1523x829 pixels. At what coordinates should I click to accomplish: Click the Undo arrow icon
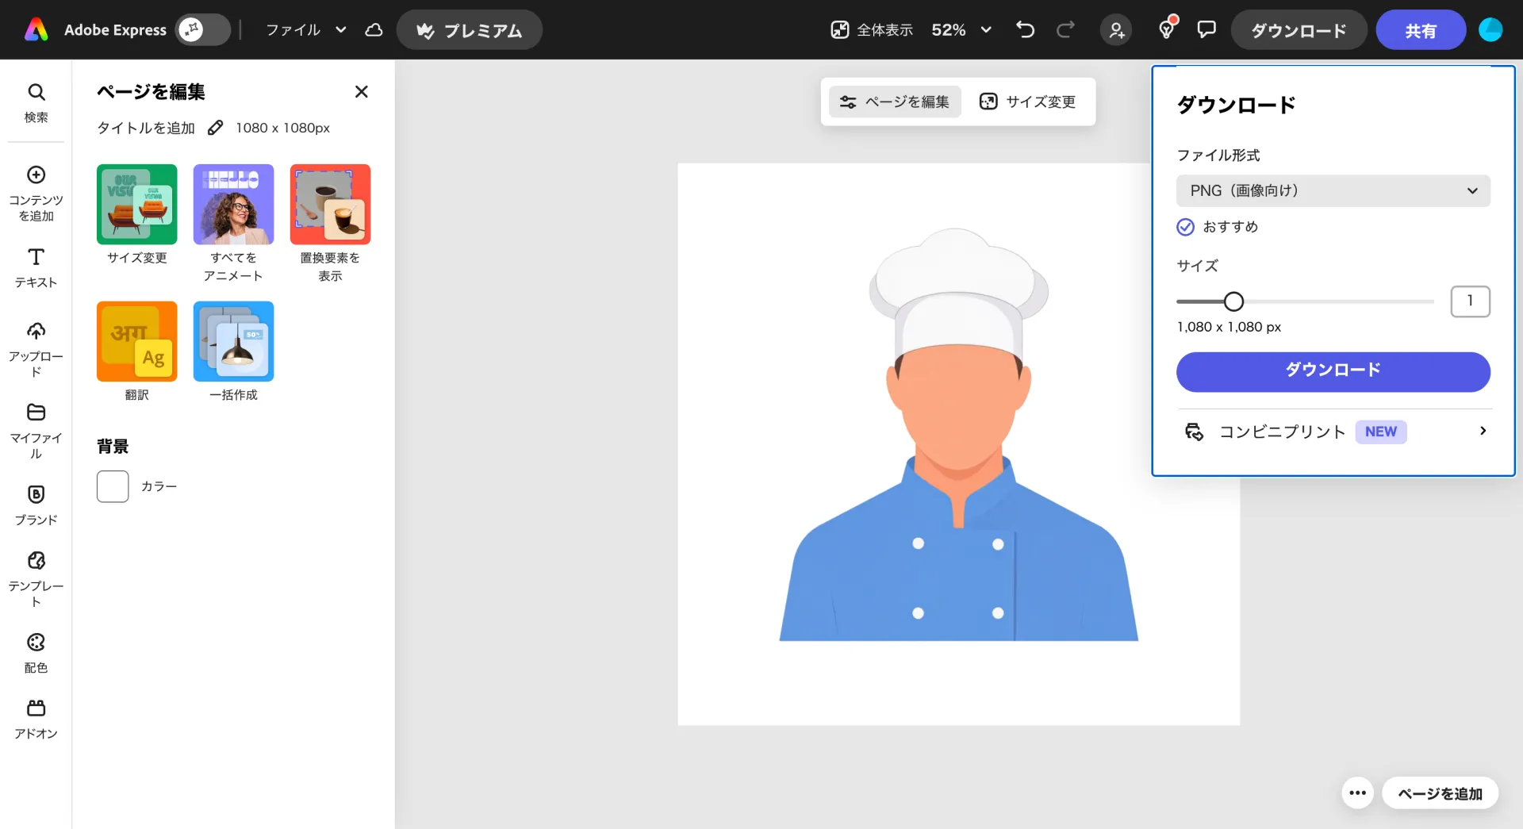1025,30
